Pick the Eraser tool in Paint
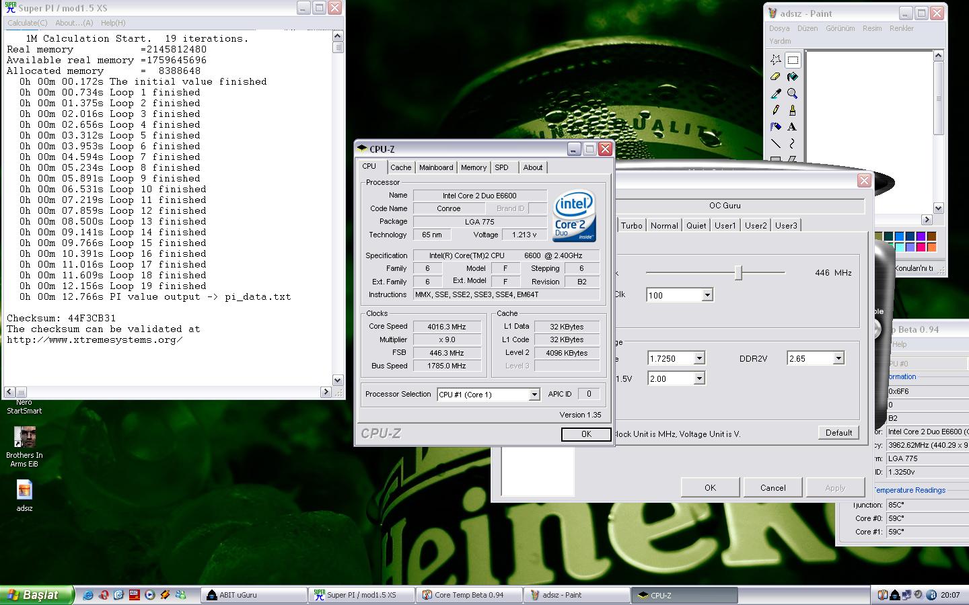This screenshot has width=969, height=605. coord(776,77)
